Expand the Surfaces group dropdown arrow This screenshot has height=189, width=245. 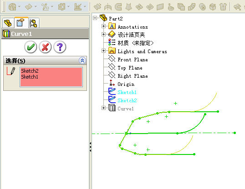click(x=36, y=6)
